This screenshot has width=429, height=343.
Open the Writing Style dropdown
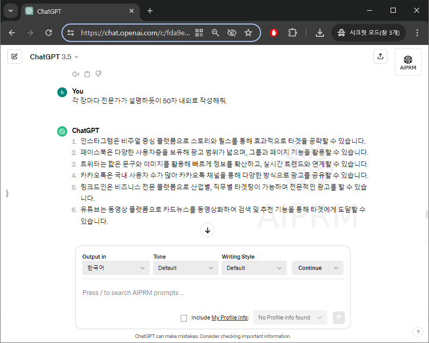click(x=254, y=268)
